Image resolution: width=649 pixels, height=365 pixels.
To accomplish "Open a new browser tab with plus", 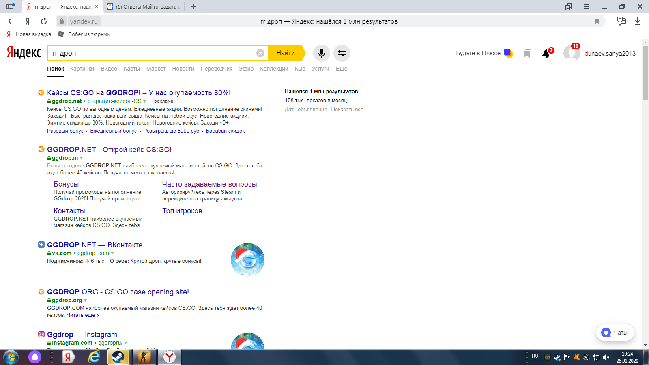I will click(193, 6).
